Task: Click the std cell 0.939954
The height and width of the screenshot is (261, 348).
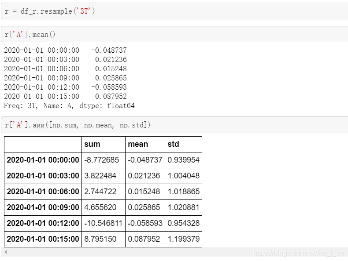Action: (x=184, y=160)
